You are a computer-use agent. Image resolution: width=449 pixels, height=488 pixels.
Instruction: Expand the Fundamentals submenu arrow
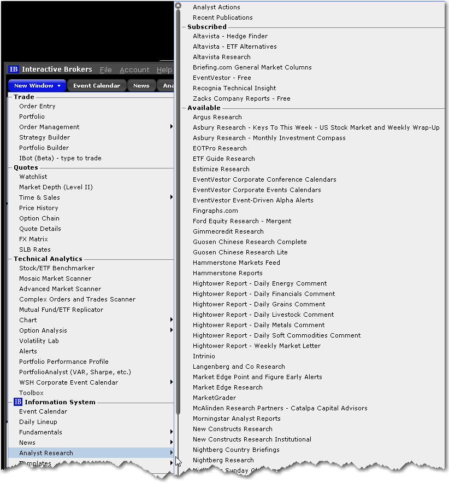[x=171, y=432]
